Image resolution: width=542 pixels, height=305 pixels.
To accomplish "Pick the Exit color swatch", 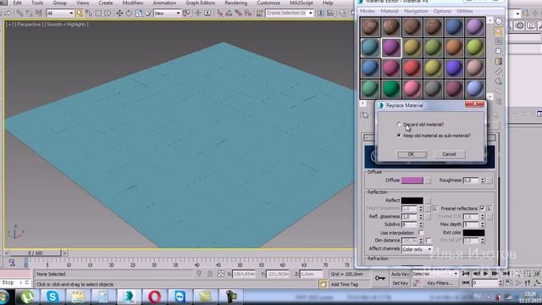I will coord(473,233).
